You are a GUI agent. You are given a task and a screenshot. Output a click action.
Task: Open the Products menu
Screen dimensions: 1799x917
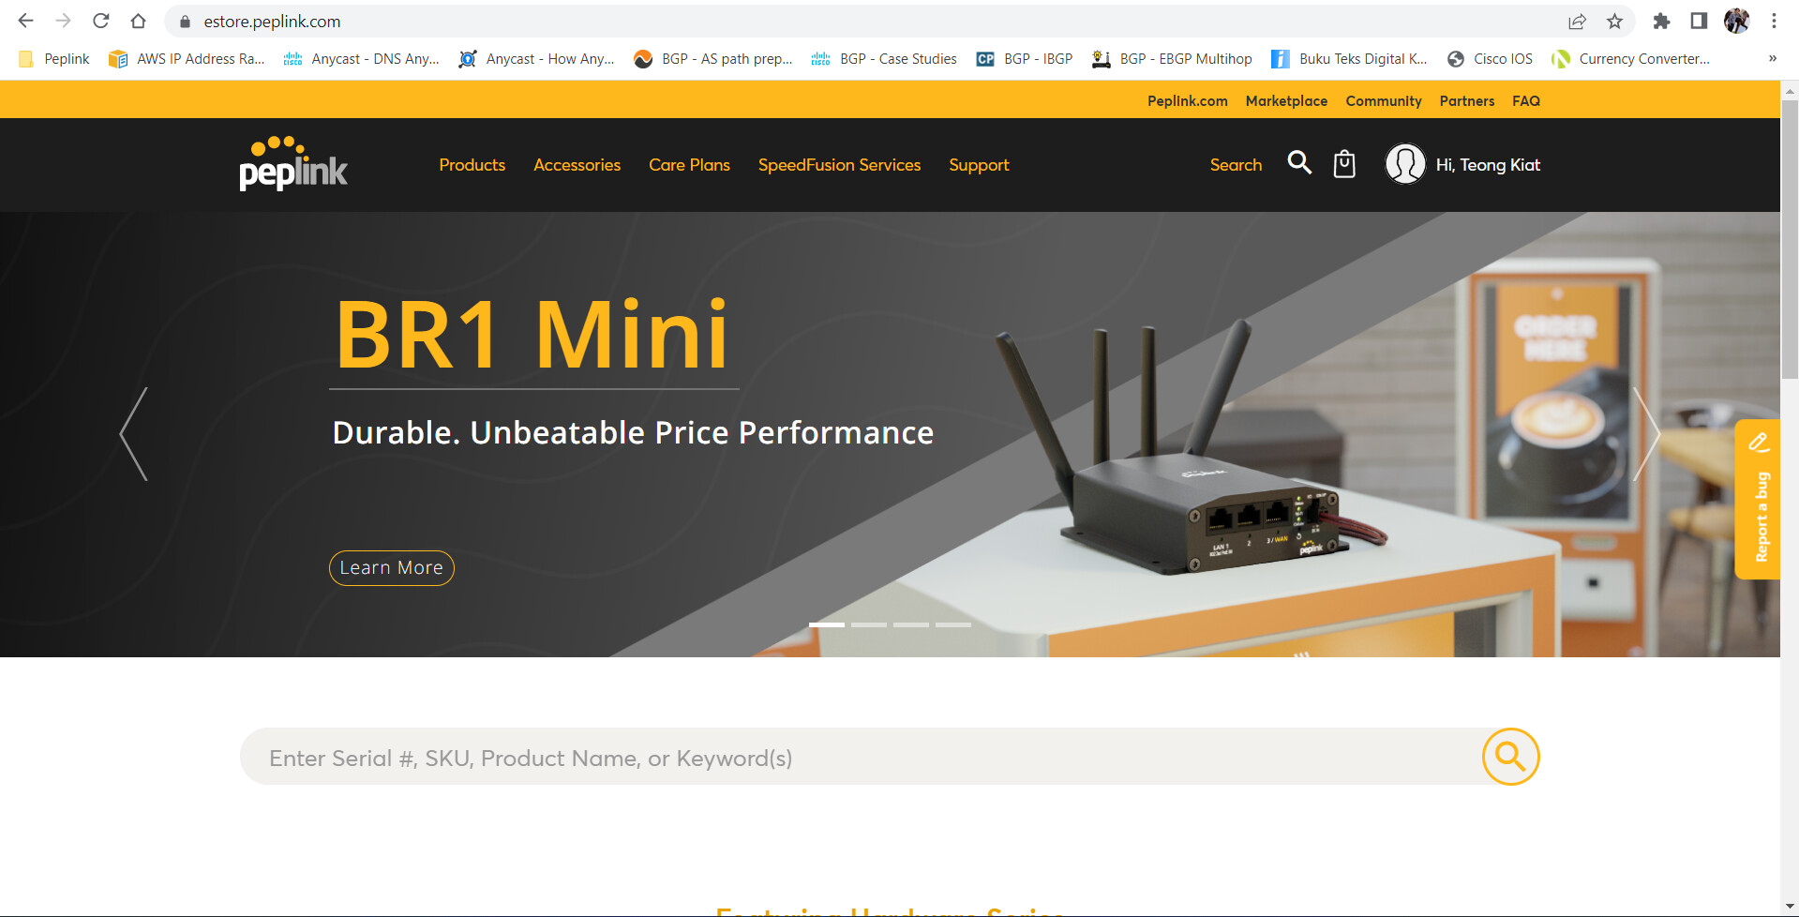(472, 165)
